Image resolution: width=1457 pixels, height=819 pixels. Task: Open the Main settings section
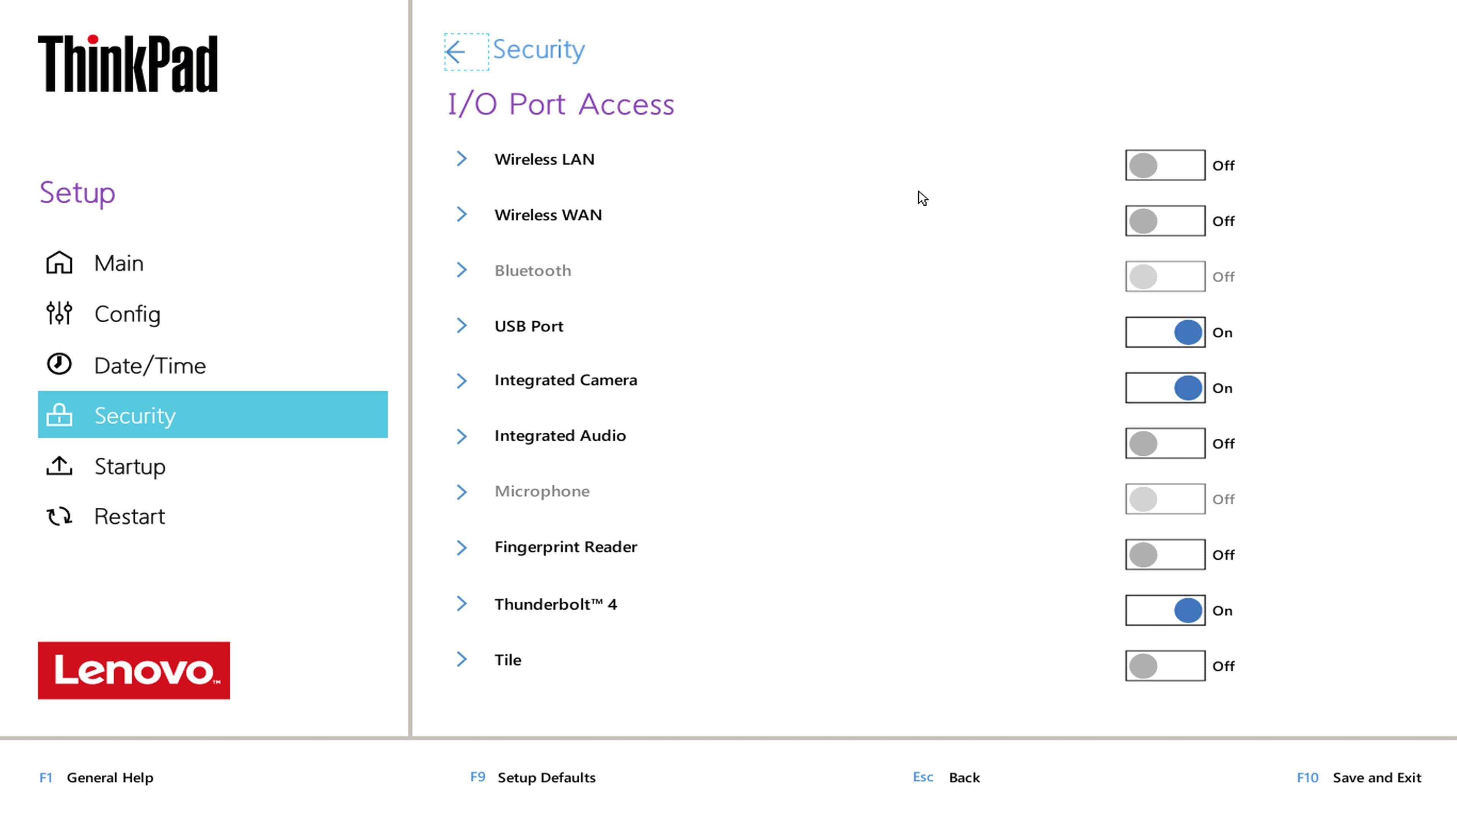119,263
